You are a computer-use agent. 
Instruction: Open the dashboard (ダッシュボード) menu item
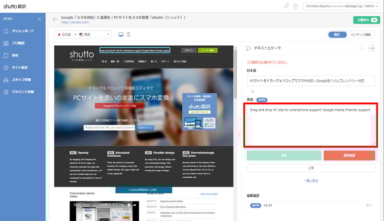click(23, 31)
